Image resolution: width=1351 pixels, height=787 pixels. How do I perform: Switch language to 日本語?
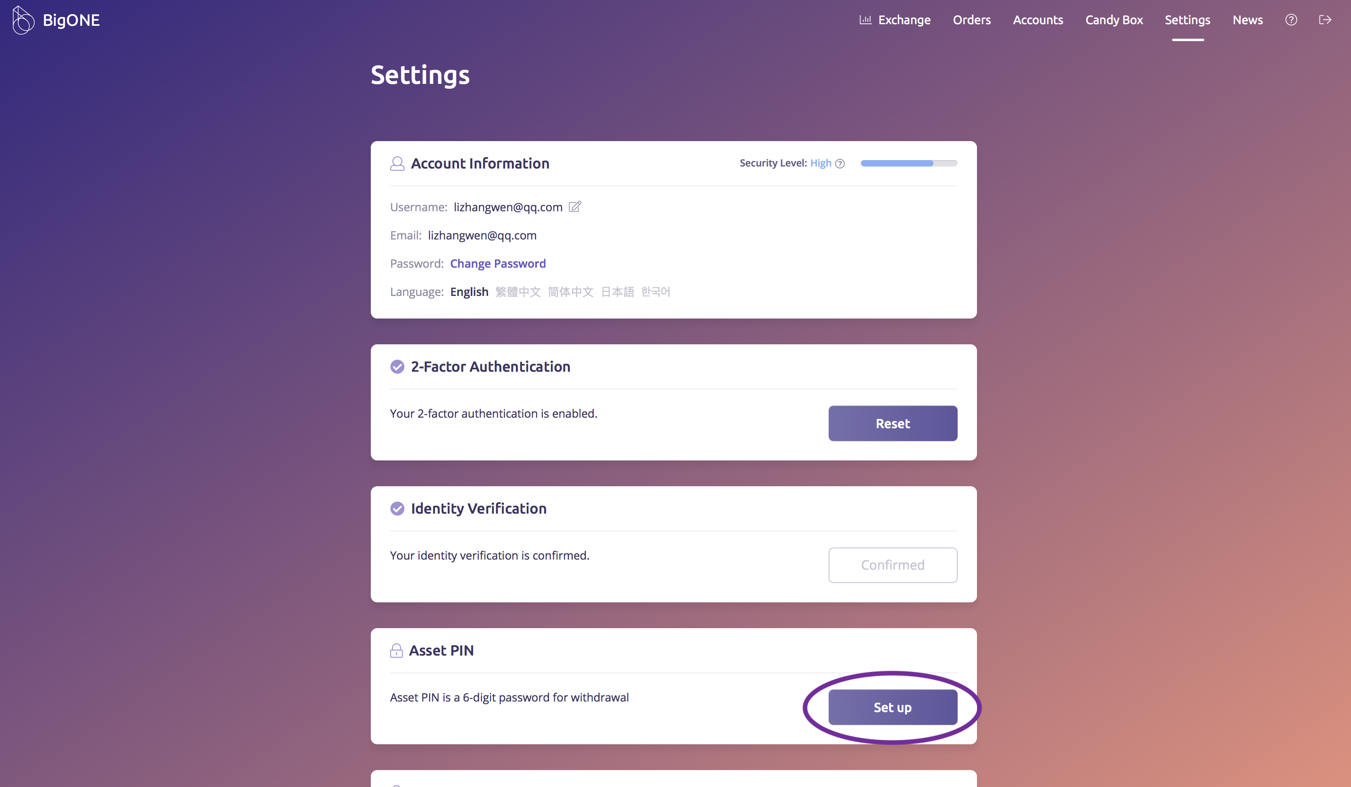617,292
